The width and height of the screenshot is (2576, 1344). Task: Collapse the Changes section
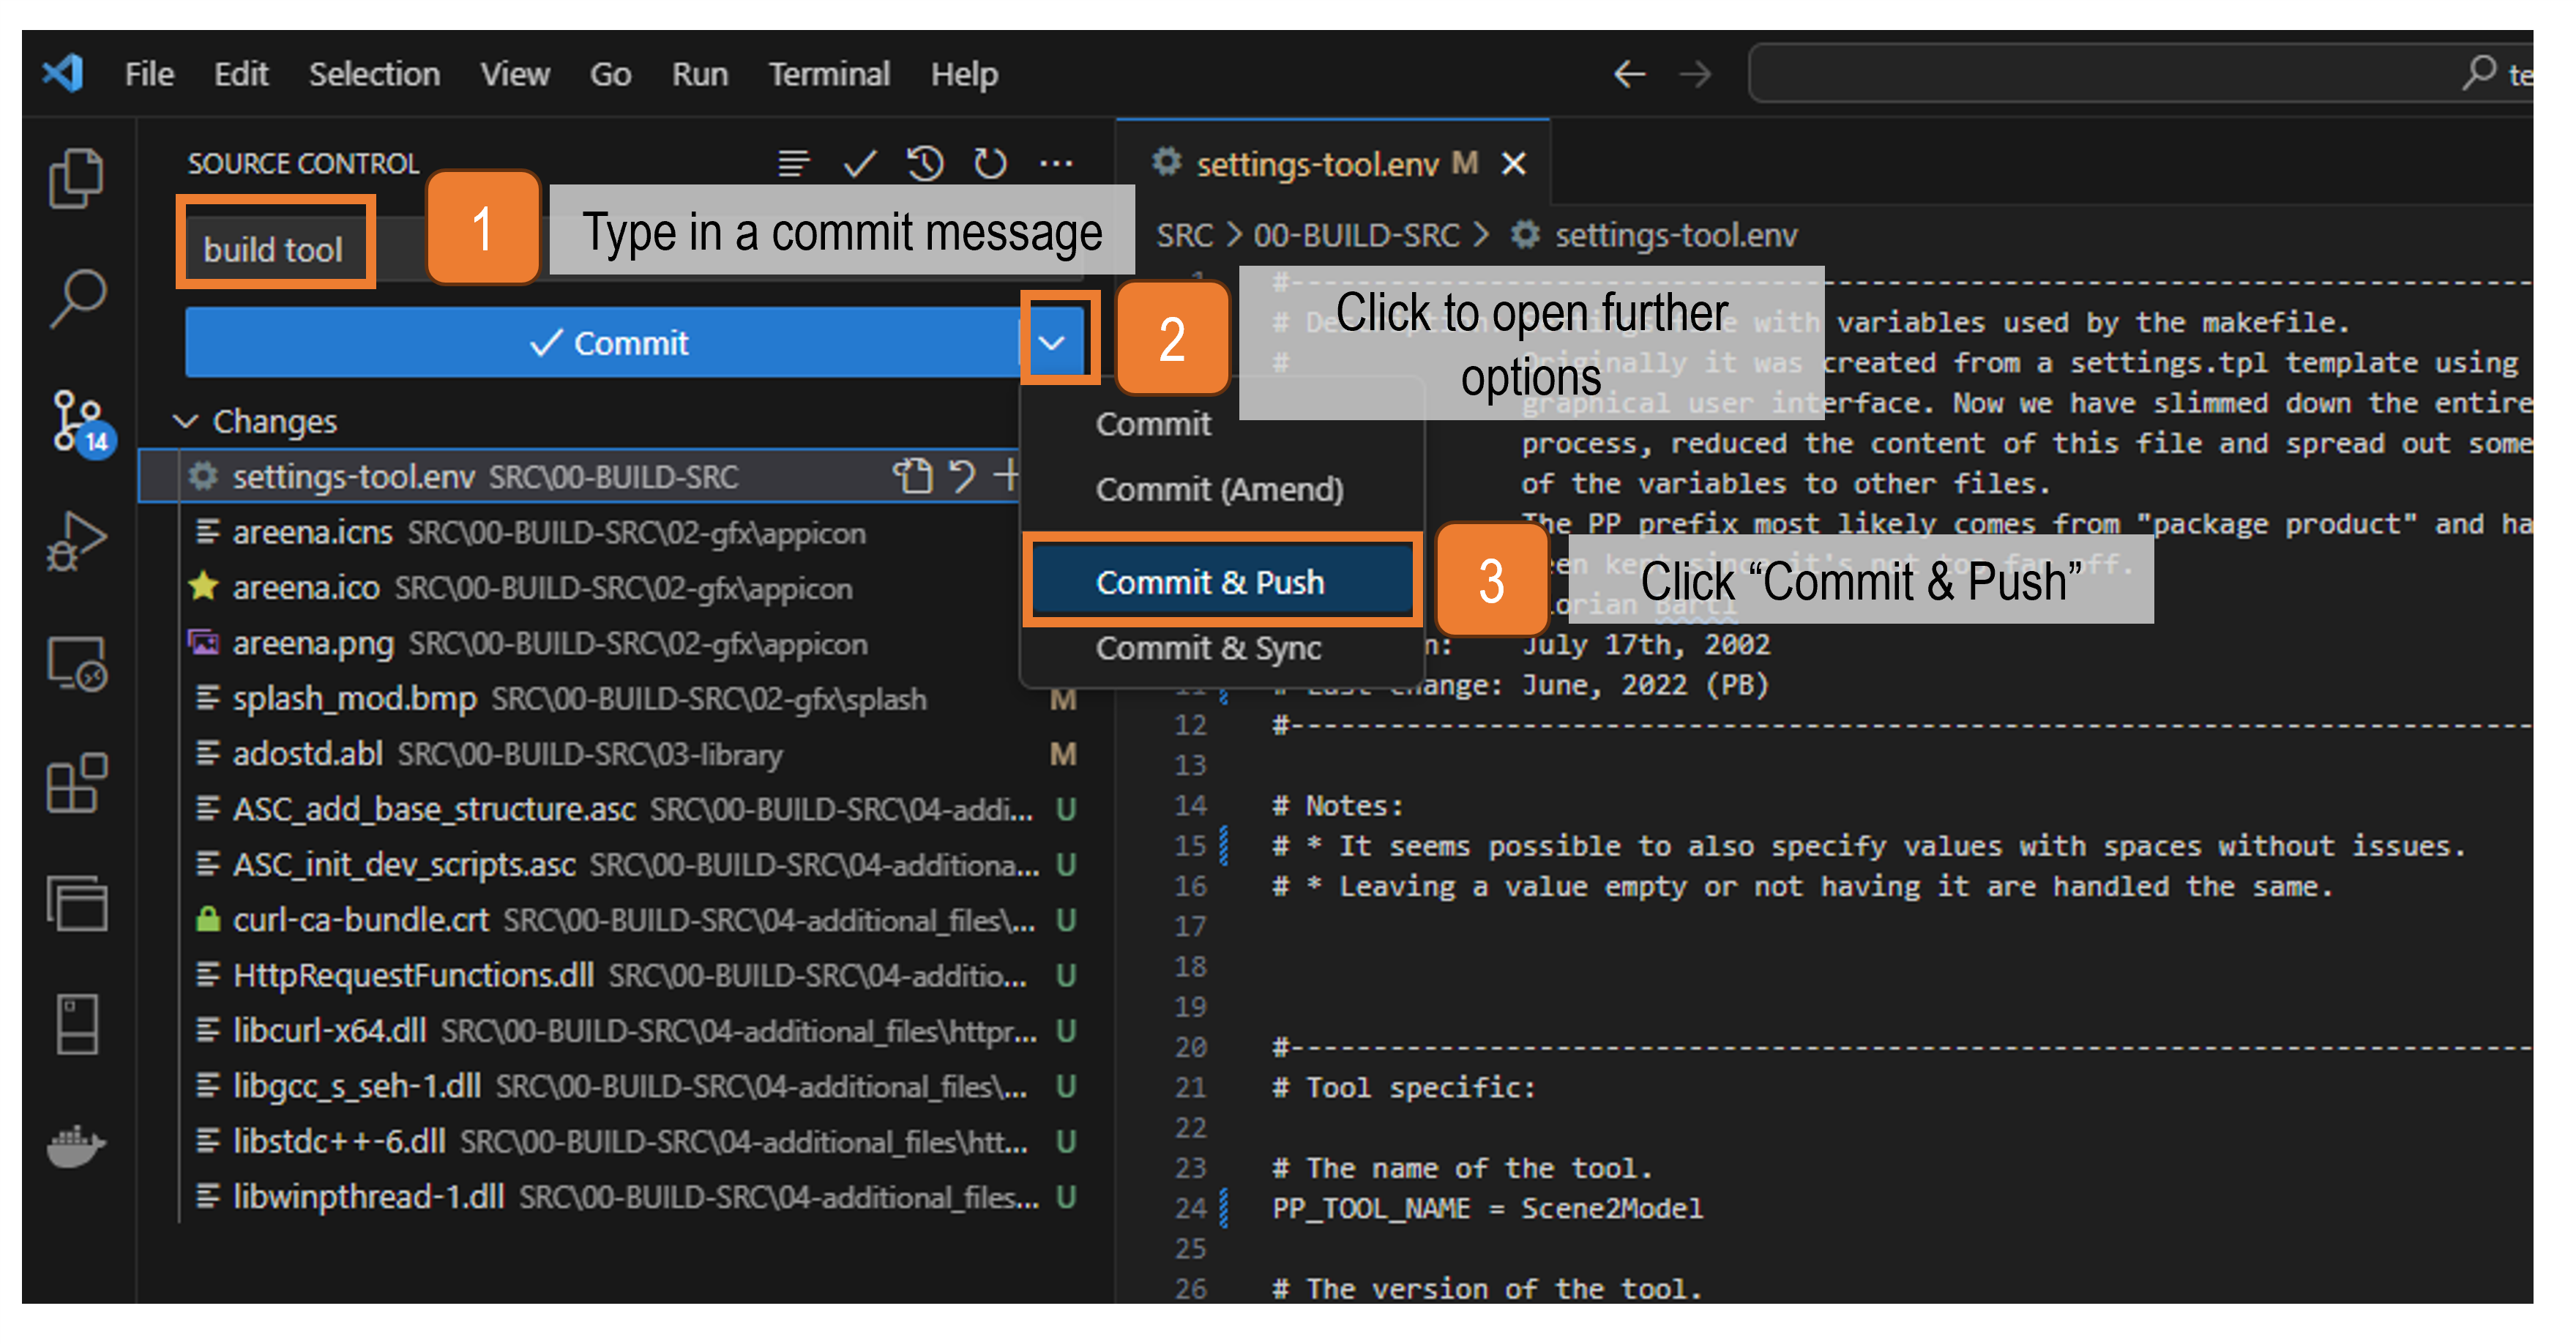click(185, 421)
